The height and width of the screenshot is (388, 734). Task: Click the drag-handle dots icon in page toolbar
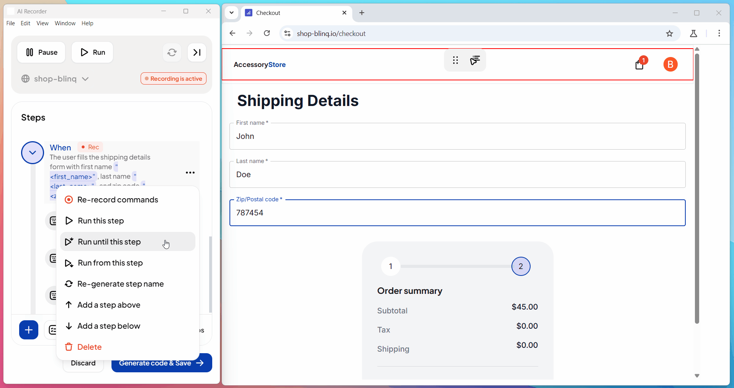(x=455, y=60)
